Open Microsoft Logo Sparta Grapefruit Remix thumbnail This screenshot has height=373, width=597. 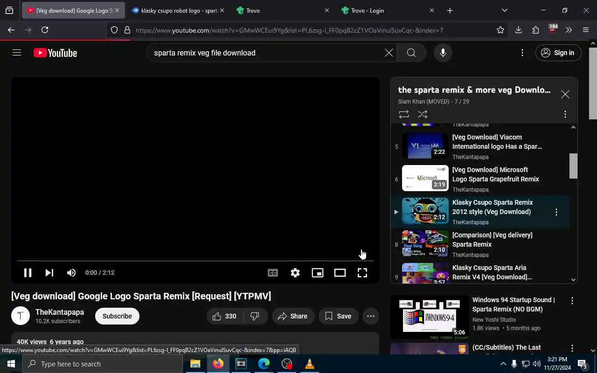point(425,178)
